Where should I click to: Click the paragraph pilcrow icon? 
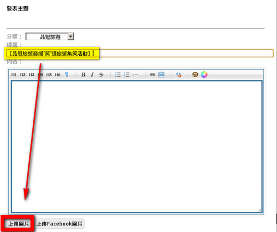tap(66, 75)
